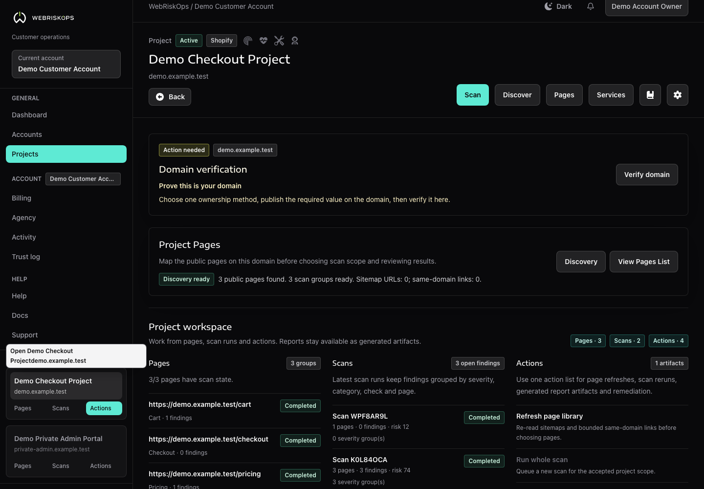Open Actions under Demo Checkout Project sidebar card
This screenshot has width=704, height=489.
click(104, 408)
